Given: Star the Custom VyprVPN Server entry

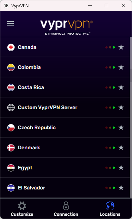Looking at the screenshot, I should point(121,107).
